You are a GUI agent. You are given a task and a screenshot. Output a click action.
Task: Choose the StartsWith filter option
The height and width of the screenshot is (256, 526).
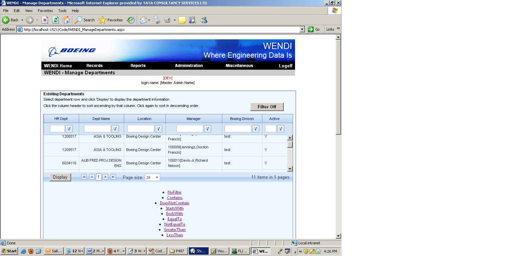tap(175, 208)
